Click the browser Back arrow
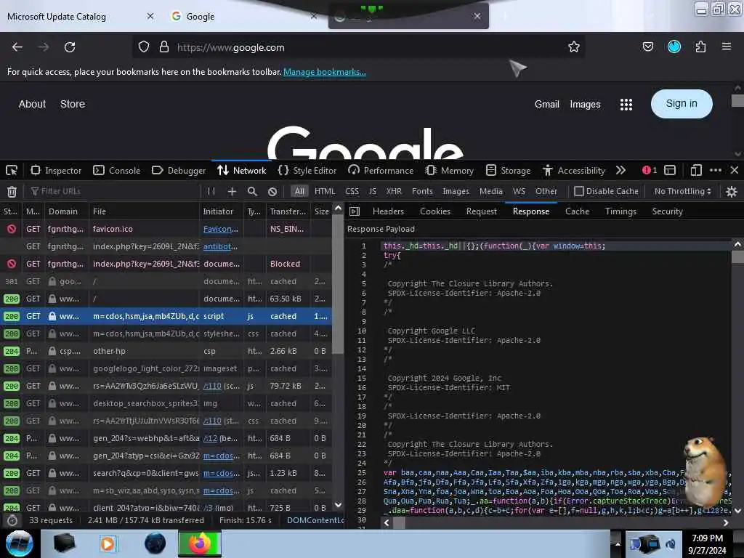 tap(17, 47)
